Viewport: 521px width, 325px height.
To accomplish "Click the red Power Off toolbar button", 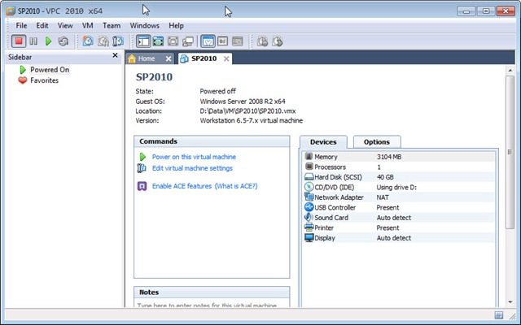I will (x=19, y=41).
